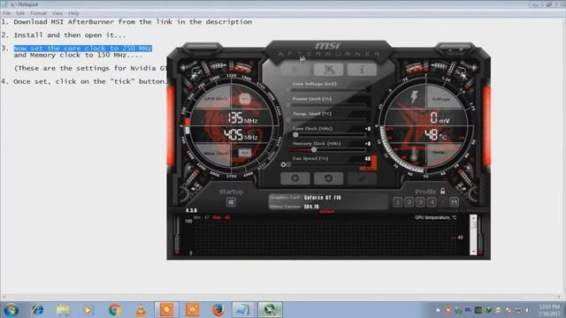The image size is (566, 318).
Task: Click the Core Clock slider handle
Action: pyautogui.click(x=295, y=135)
